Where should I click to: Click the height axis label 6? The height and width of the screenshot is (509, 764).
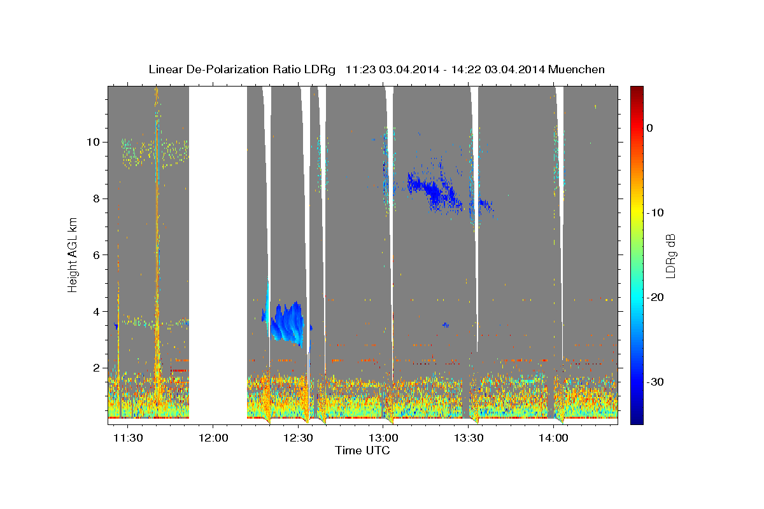point(95,255)
